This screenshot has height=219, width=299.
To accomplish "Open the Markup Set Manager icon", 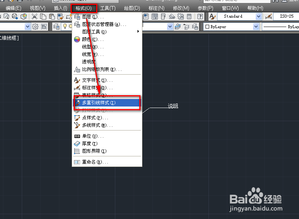I will (x=181, y=16).
